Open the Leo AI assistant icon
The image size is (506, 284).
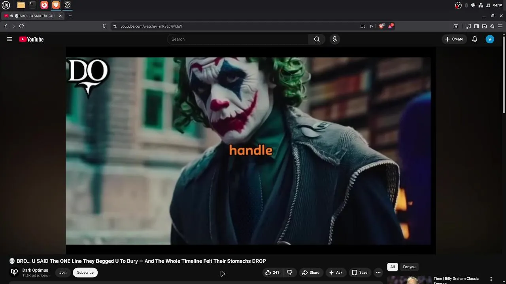[x=492, y=26]
